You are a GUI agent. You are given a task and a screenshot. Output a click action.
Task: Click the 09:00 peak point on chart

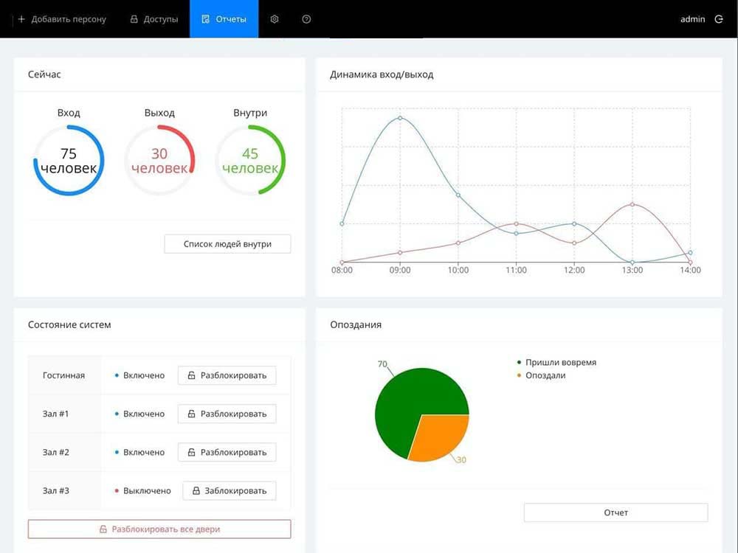[x=400, y=118]
